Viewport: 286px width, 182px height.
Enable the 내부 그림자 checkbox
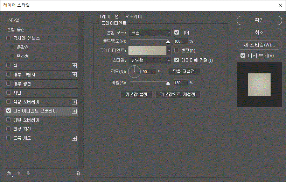click(x=8, y=74)
